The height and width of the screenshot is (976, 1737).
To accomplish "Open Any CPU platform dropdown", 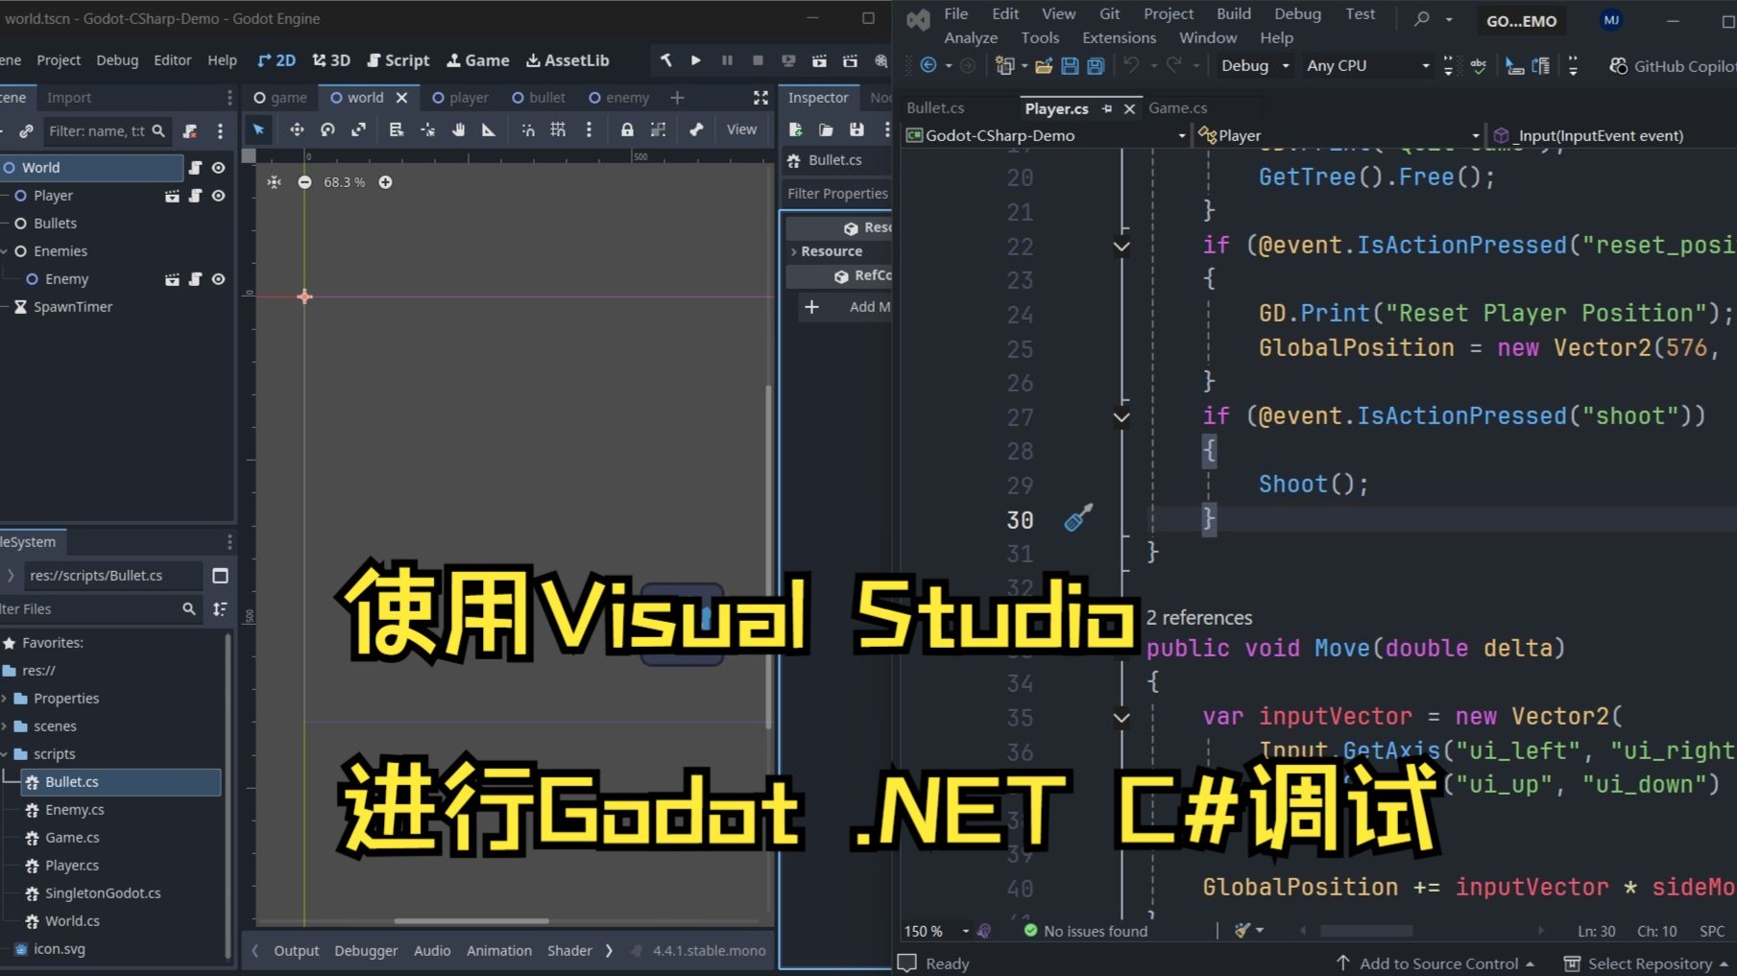I will click(1367, 65).
